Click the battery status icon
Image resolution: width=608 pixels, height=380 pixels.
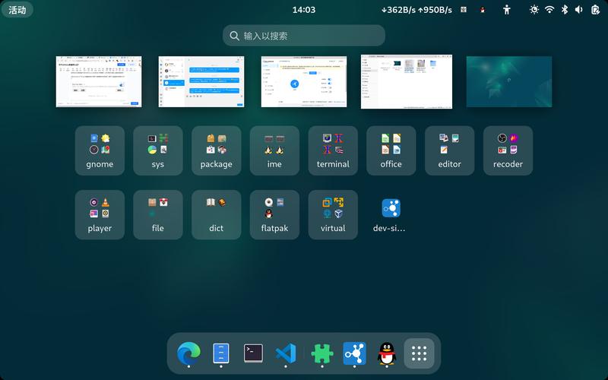595,10
